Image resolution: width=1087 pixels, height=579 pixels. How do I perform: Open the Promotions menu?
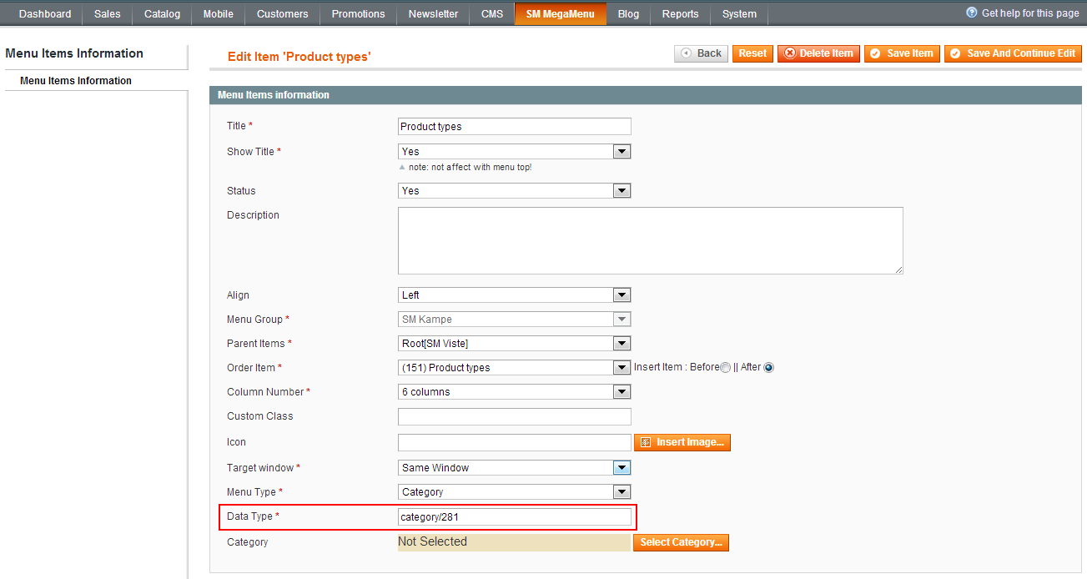[x=359, y=14]
